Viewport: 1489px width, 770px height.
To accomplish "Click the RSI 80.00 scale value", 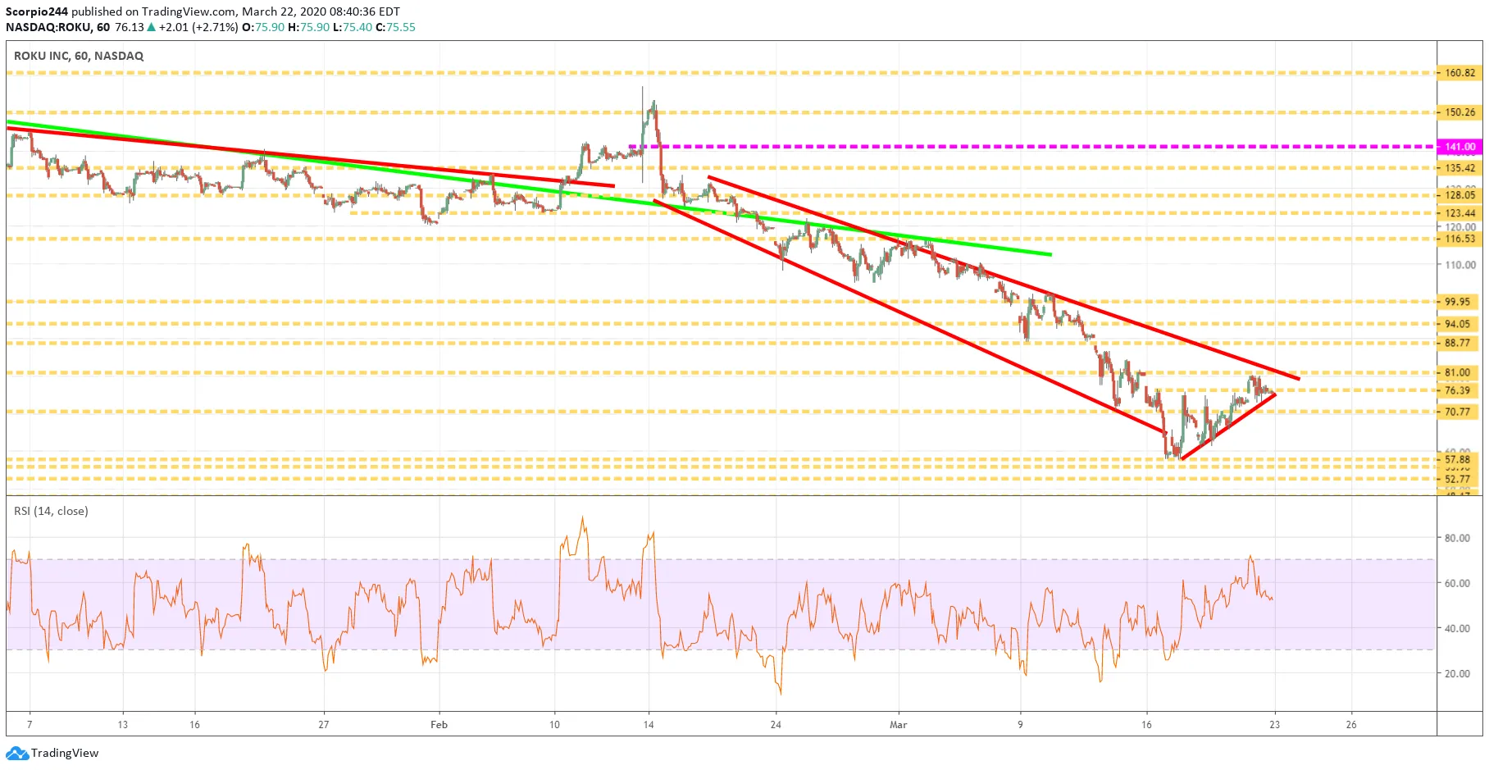I will tap(1457, 538).
